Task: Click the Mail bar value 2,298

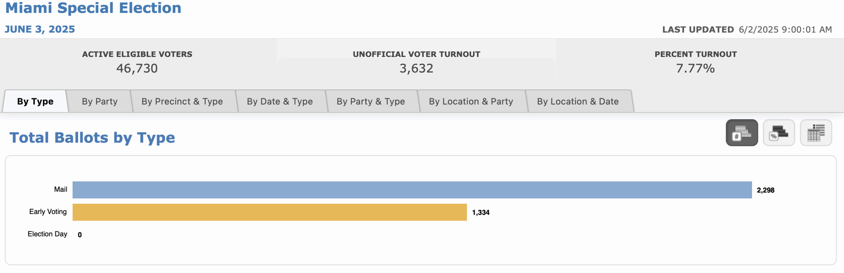Action: click(x=766, y=190)
